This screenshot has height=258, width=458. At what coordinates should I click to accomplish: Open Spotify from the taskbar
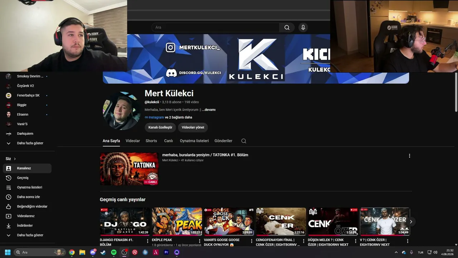coord(114,252)
